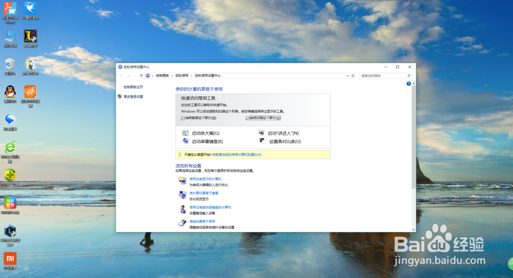Expand the breadcrumb chevron after 轻松使用

(192, 75)
